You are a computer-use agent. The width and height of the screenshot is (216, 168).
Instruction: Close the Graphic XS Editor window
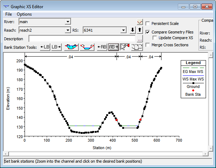coord(207,7)
